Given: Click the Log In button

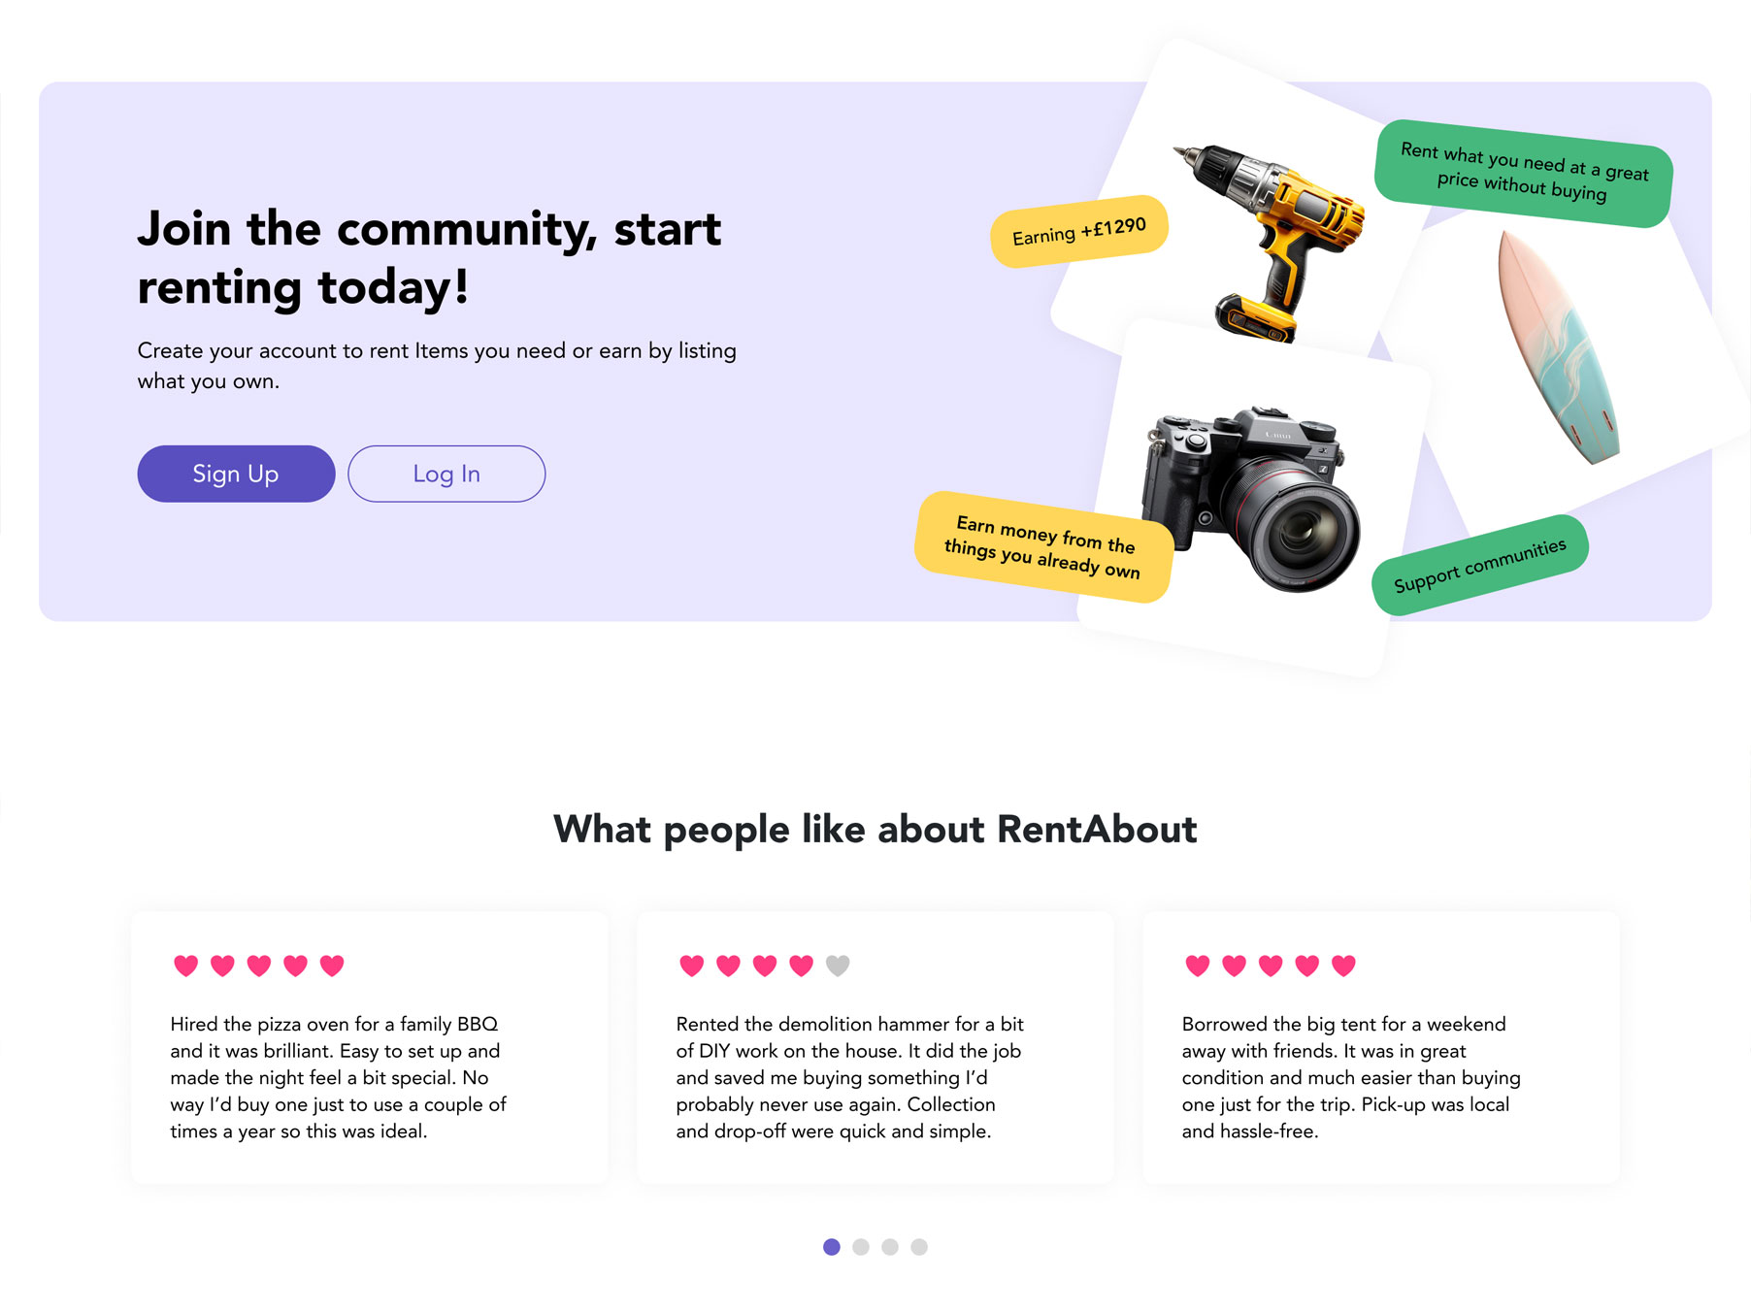Looking at the screenshot, I should click(x=446, y=474).
